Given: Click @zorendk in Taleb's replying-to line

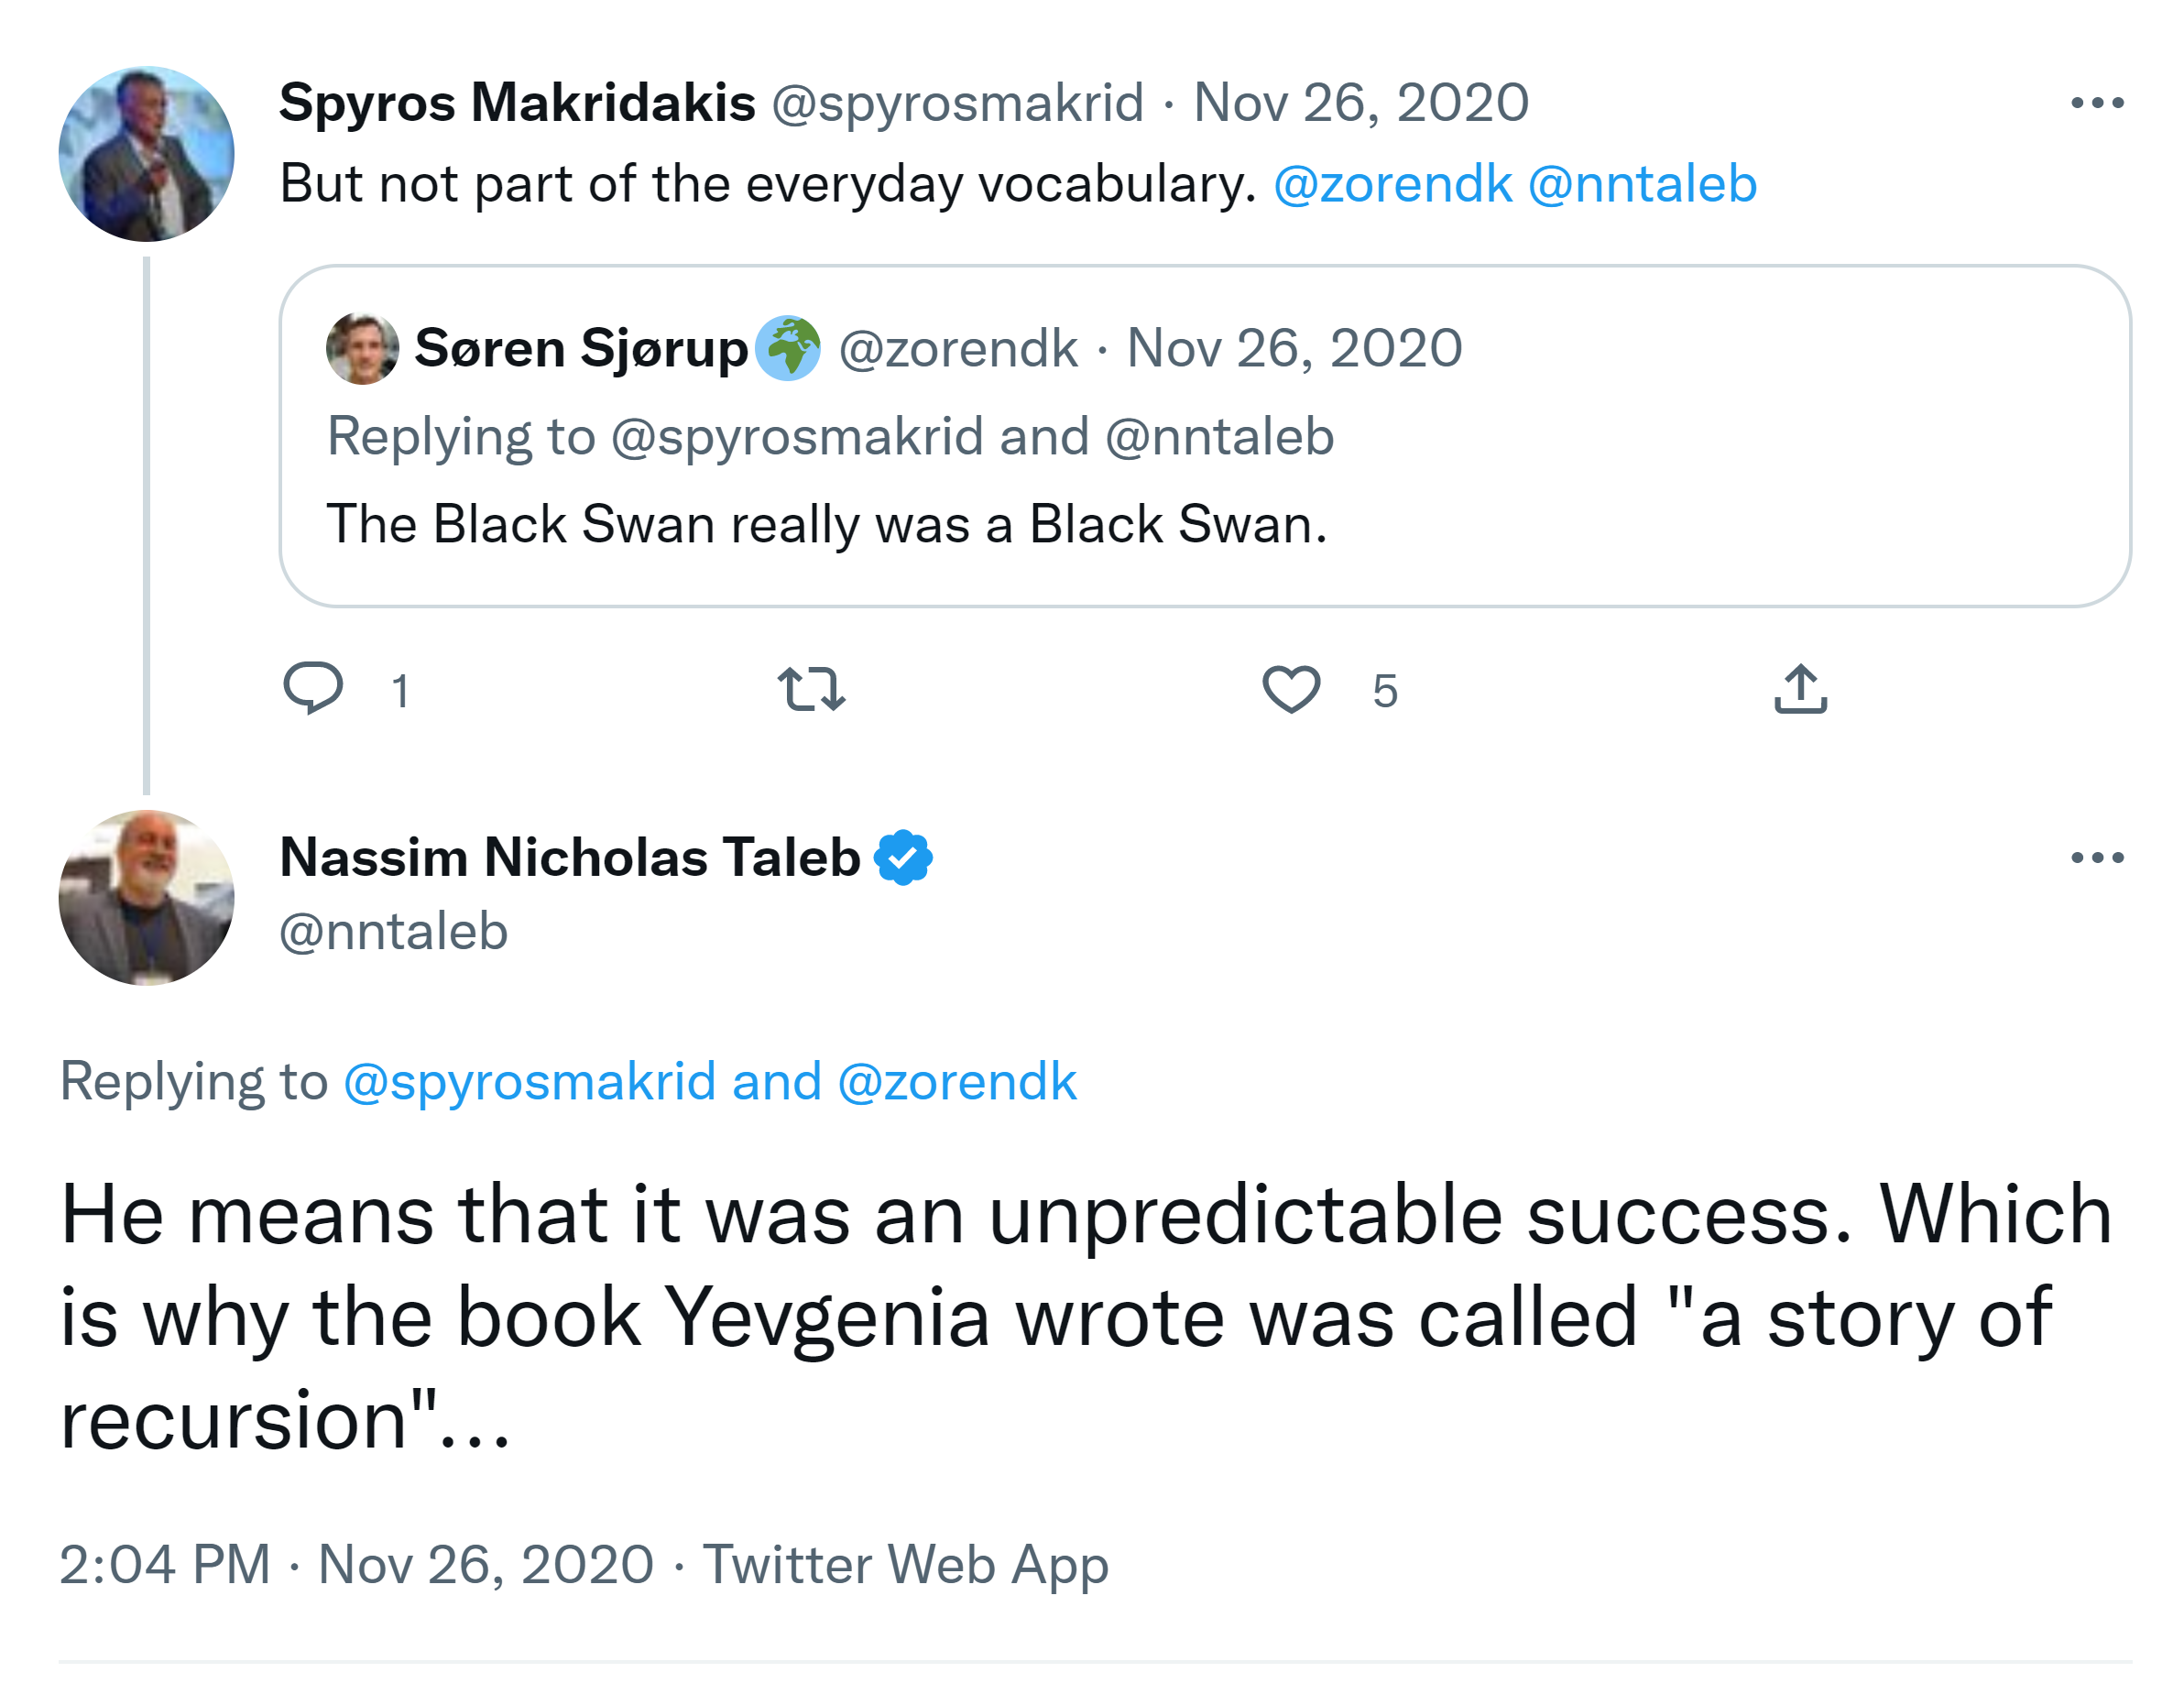Looking at the screenshot, I should pyautogui.click(x=957, y=1081).
